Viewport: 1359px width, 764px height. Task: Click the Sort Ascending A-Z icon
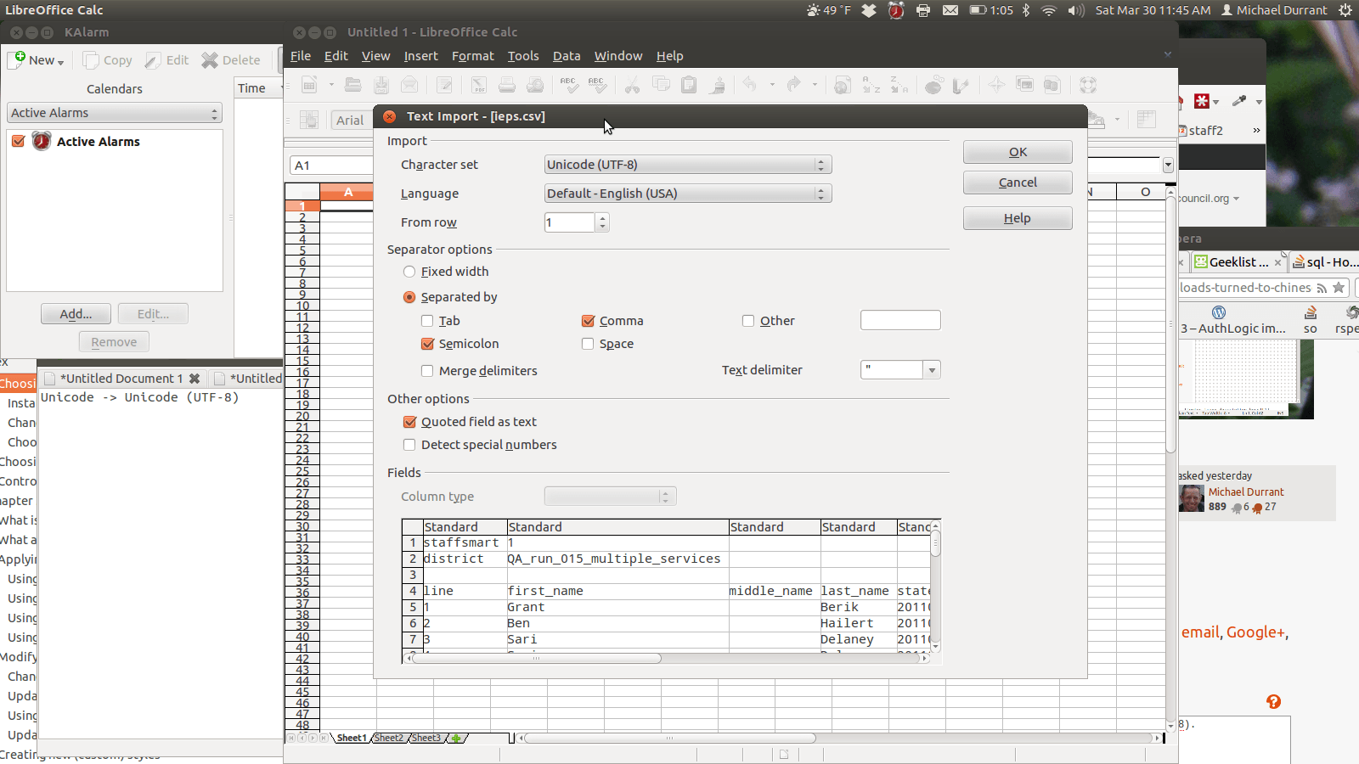coord(871,85)
